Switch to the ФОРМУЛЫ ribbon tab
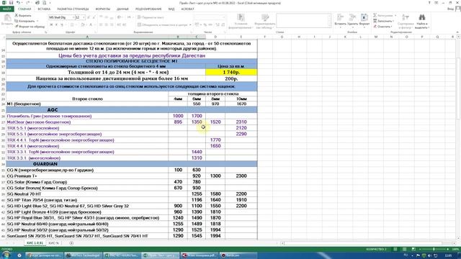The image size is (461, 259). (102, 9)
